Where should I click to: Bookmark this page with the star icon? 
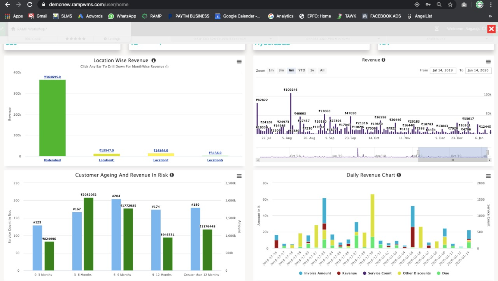click(x=450, y=5)
